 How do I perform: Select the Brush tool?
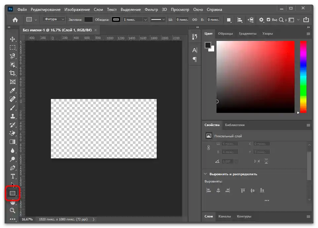(13, 108)
